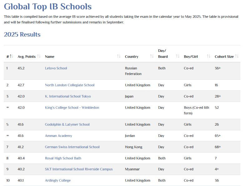Open Letovo School link
246x186 pixels.
[56, 68]
